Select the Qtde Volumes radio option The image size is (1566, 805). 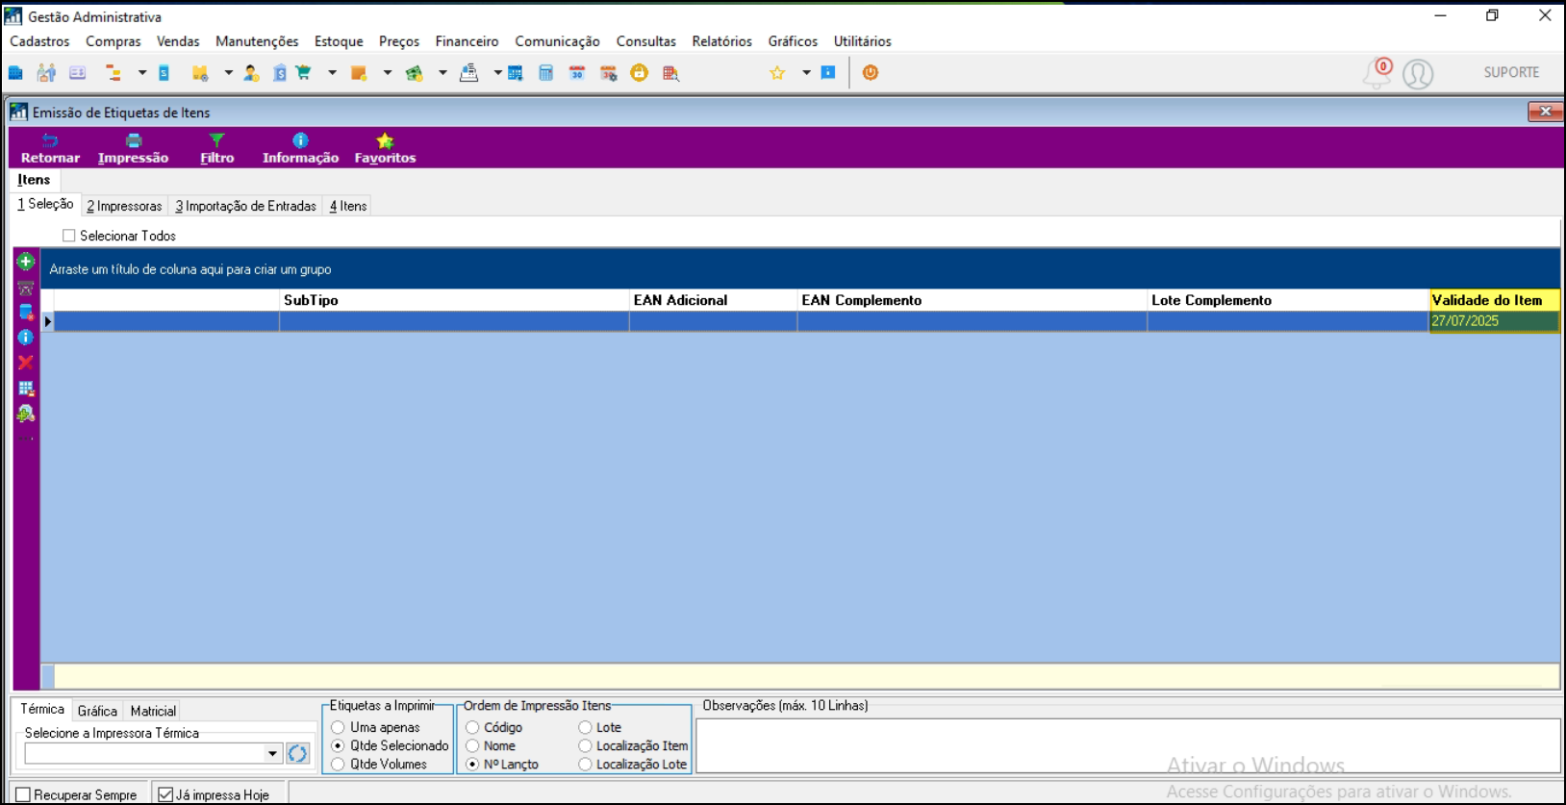click(x=338, y=765)
